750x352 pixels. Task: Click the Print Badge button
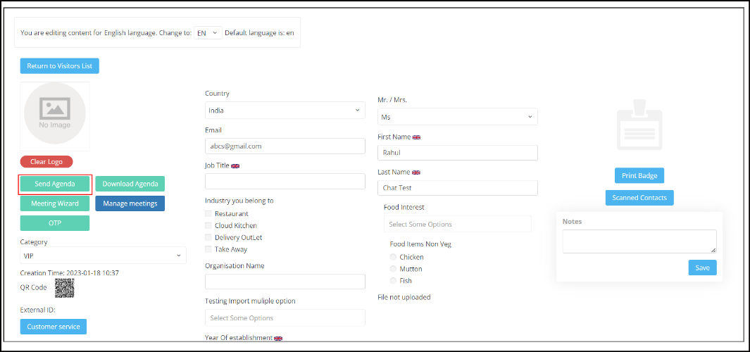(x=639, y=175)
